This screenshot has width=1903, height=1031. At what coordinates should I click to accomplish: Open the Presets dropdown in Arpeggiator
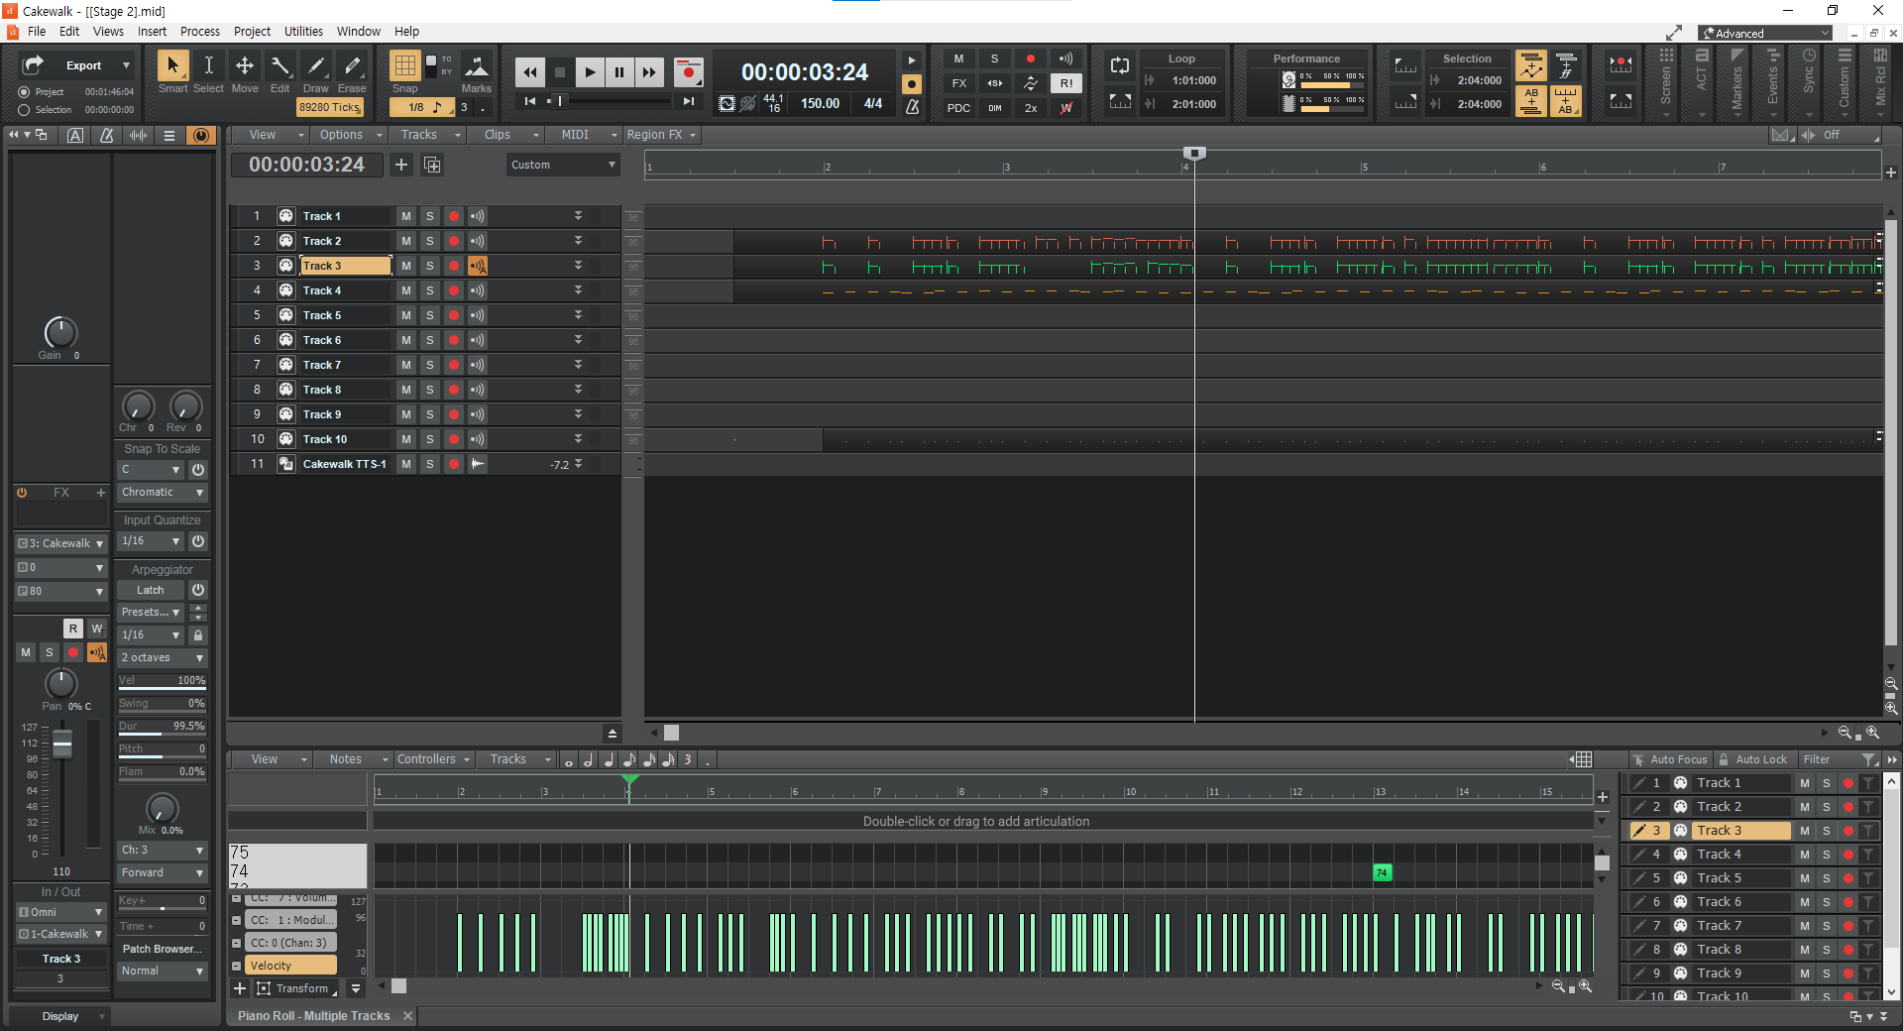(150, 613)
